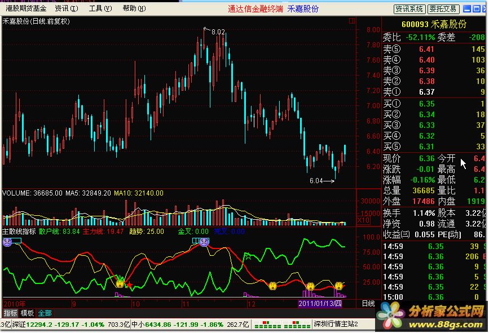Click the scared face marker beside the red star
489x333 pixels.
(120, 283)
